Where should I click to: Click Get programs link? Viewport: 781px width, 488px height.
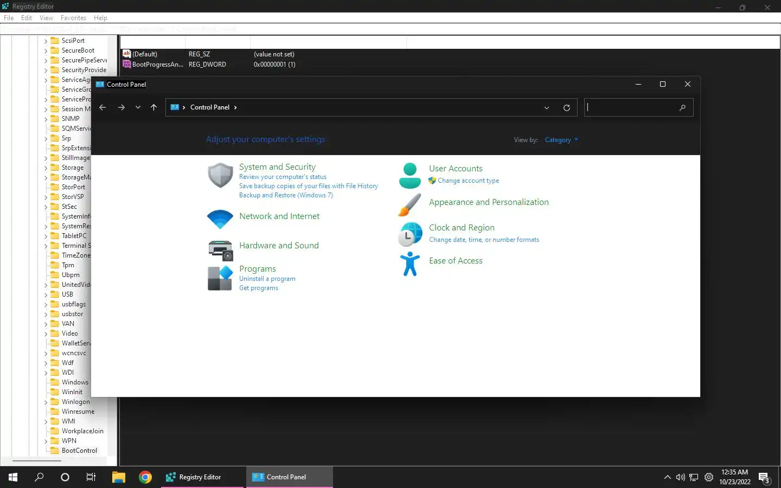[259, 288]
